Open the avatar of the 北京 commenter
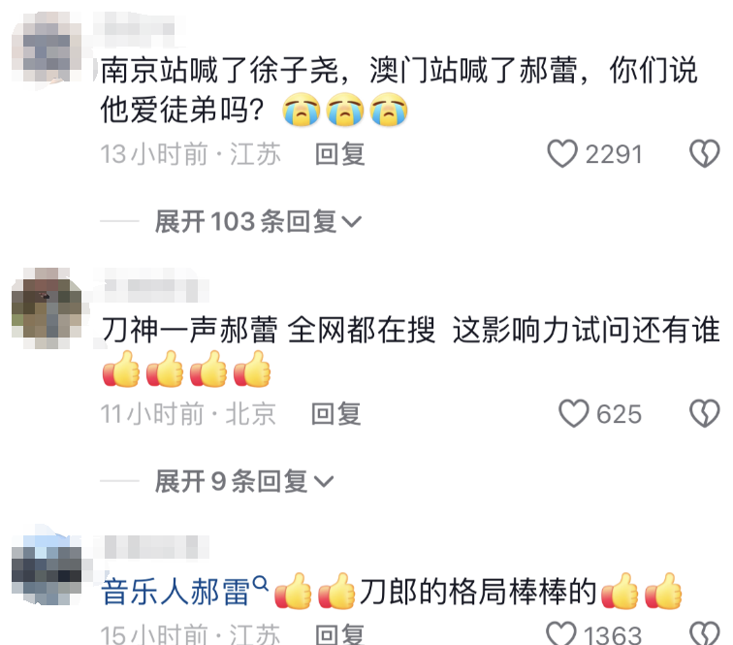The height and width of the screenshot is (645, 733). (x=47, y=308)
